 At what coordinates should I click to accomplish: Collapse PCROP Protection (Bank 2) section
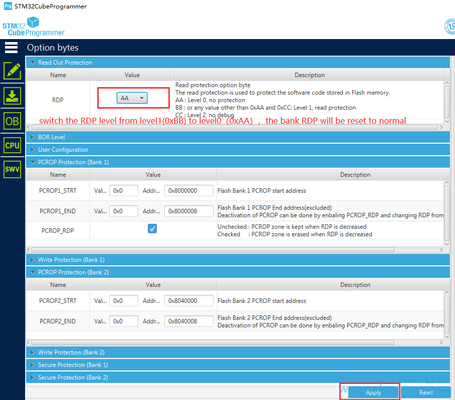pyautogui.click(x=238, y=272)
